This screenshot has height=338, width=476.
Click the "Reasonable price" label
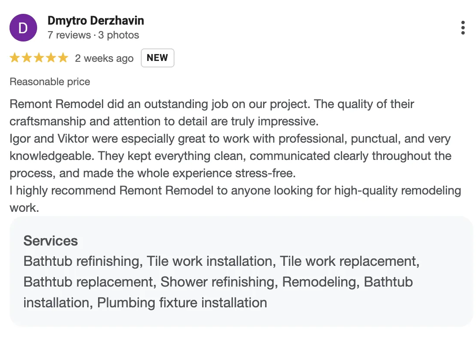pos(50,82)
